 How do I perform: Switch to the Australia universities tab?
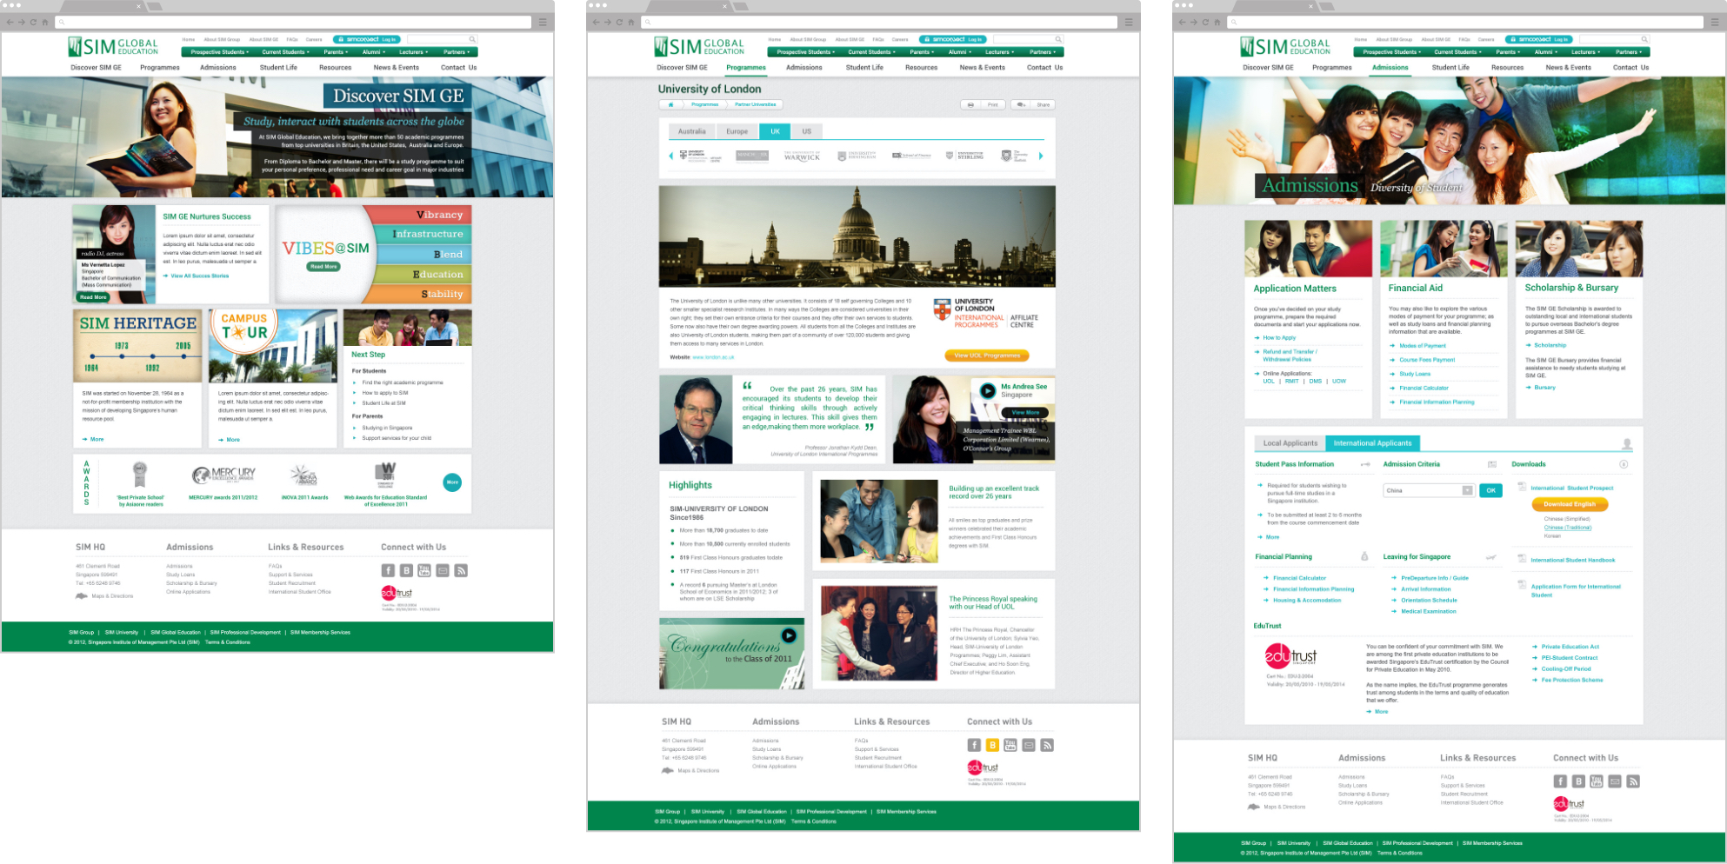tap(692, 131)
